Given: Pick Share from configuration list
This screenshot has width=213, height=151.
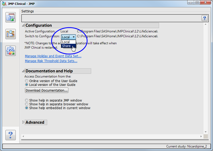Looking at the screenshot, I should pos(68,46).
